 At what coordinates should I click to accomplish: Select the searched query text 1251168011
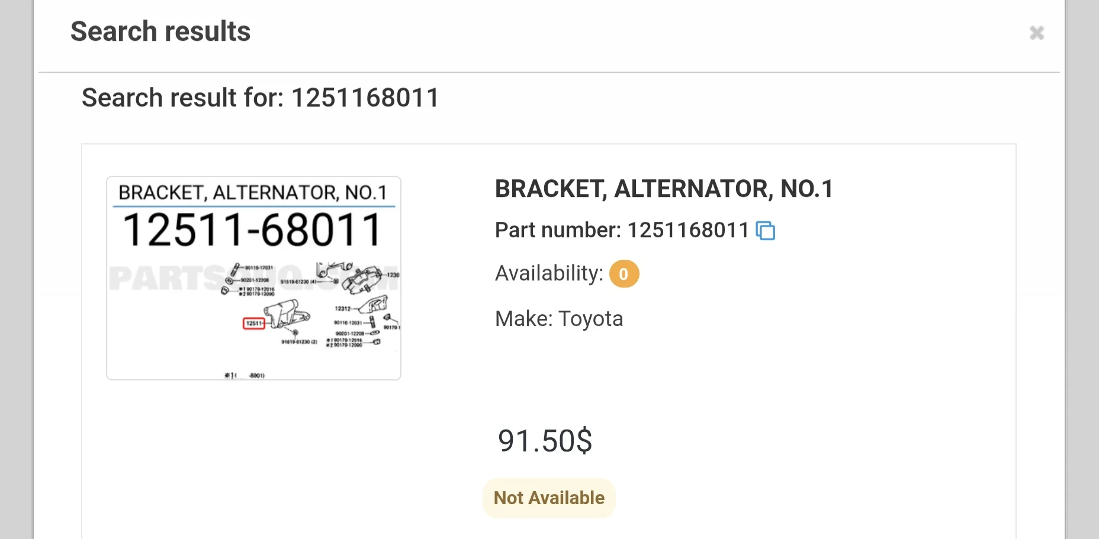[365, 98]
